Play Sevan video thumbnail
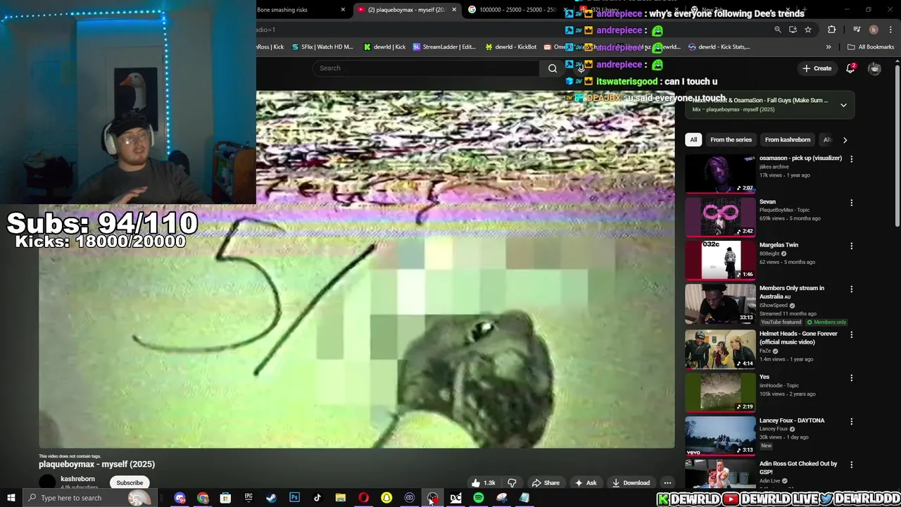 point(720,217)
